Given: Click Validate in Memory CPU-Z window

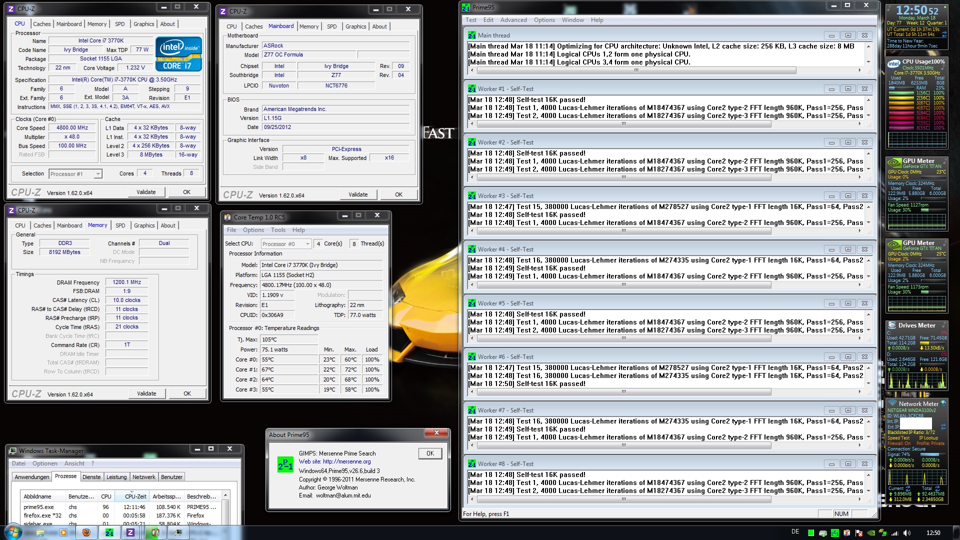Looking at the screenshot, I should [146, 393].
